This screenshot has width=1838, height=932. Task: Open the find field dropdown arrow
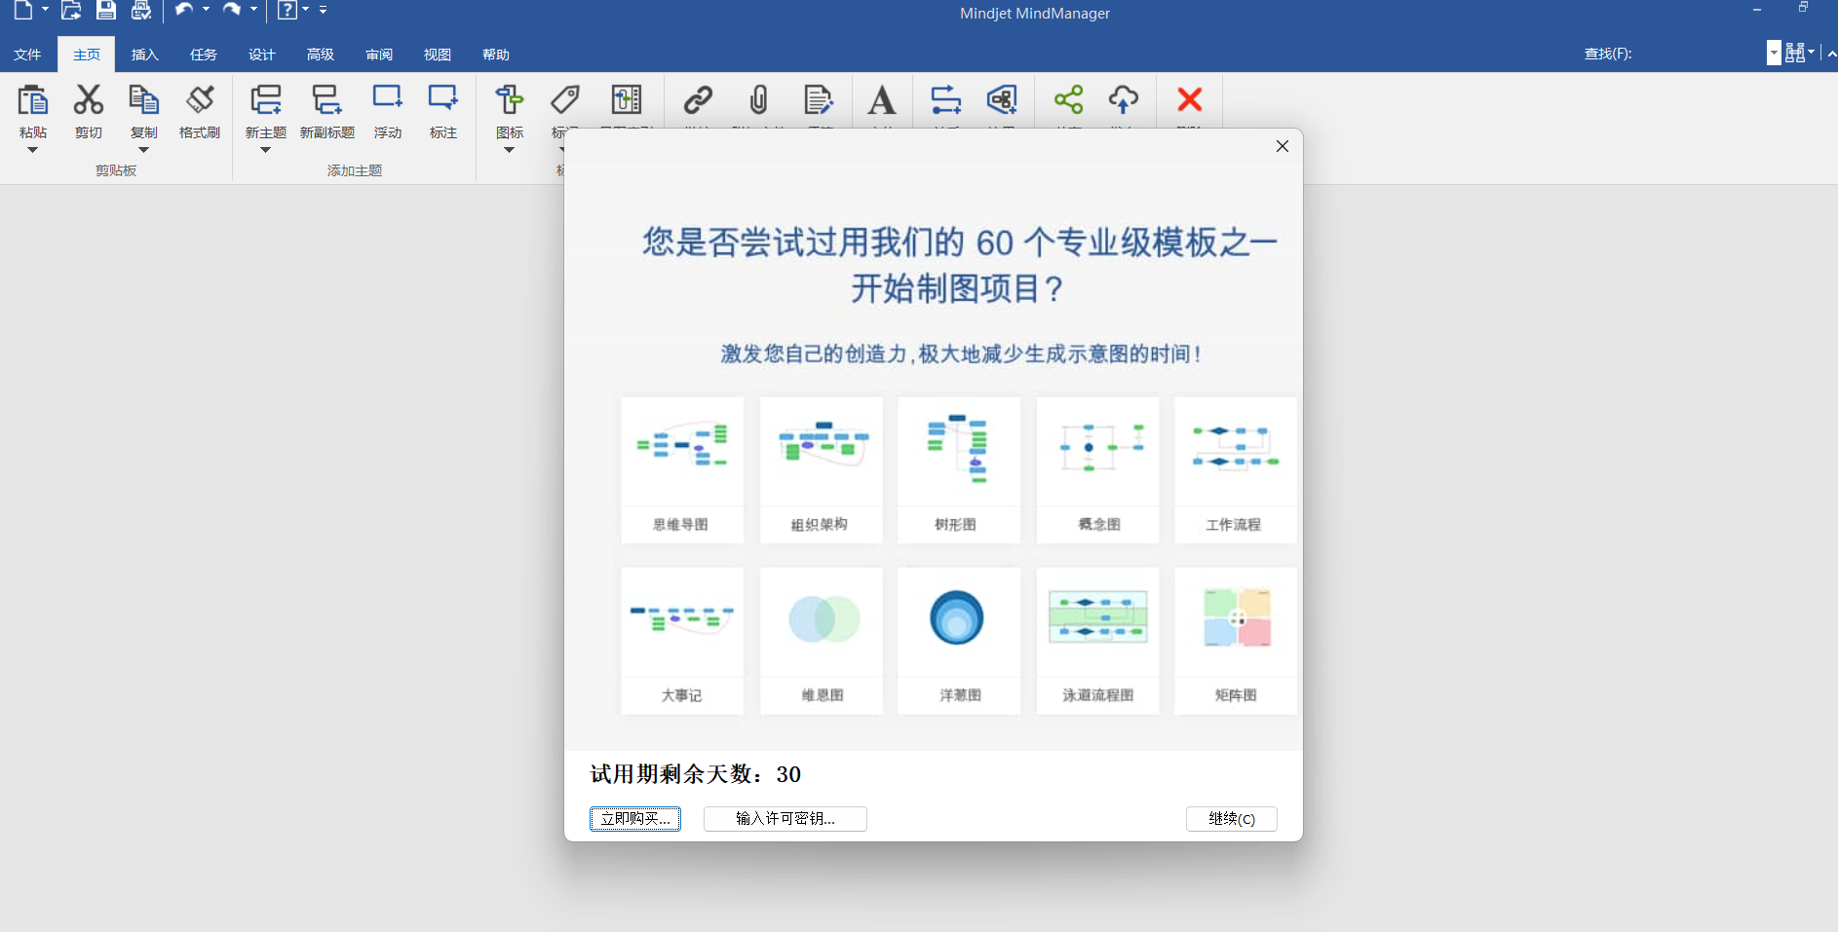(x=1774, y=53)
